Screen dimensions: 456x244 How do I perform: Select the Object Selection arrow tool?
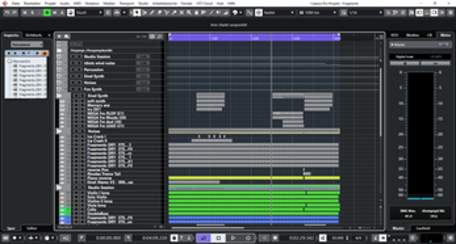137,12
